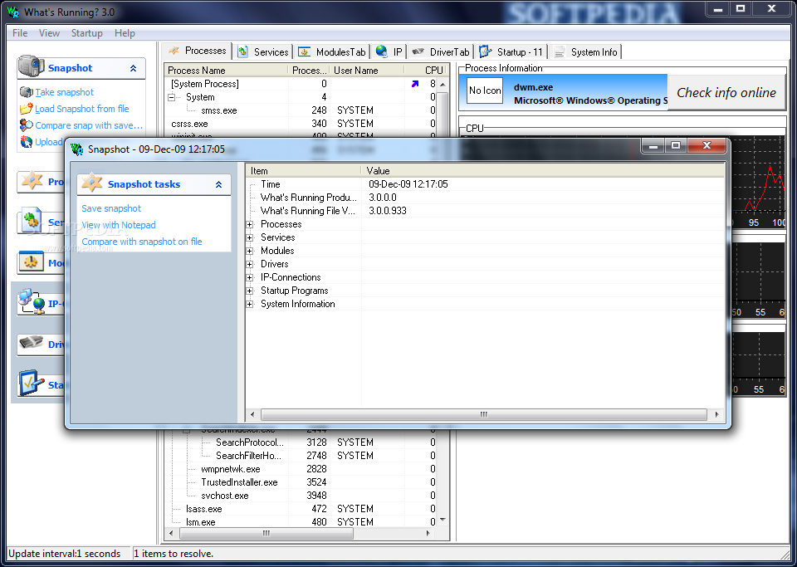Select the csrss.exe process row
The height and width of the screenshot is (567, 797).
tap(301, 124)
